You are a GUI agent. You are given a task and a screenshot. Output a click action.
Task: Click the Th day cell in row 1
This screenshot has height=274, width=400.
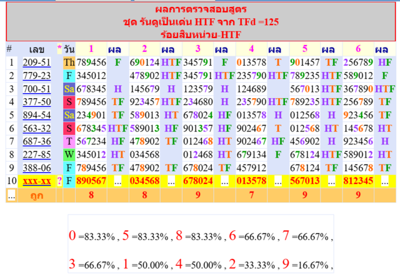coord(69,63)
